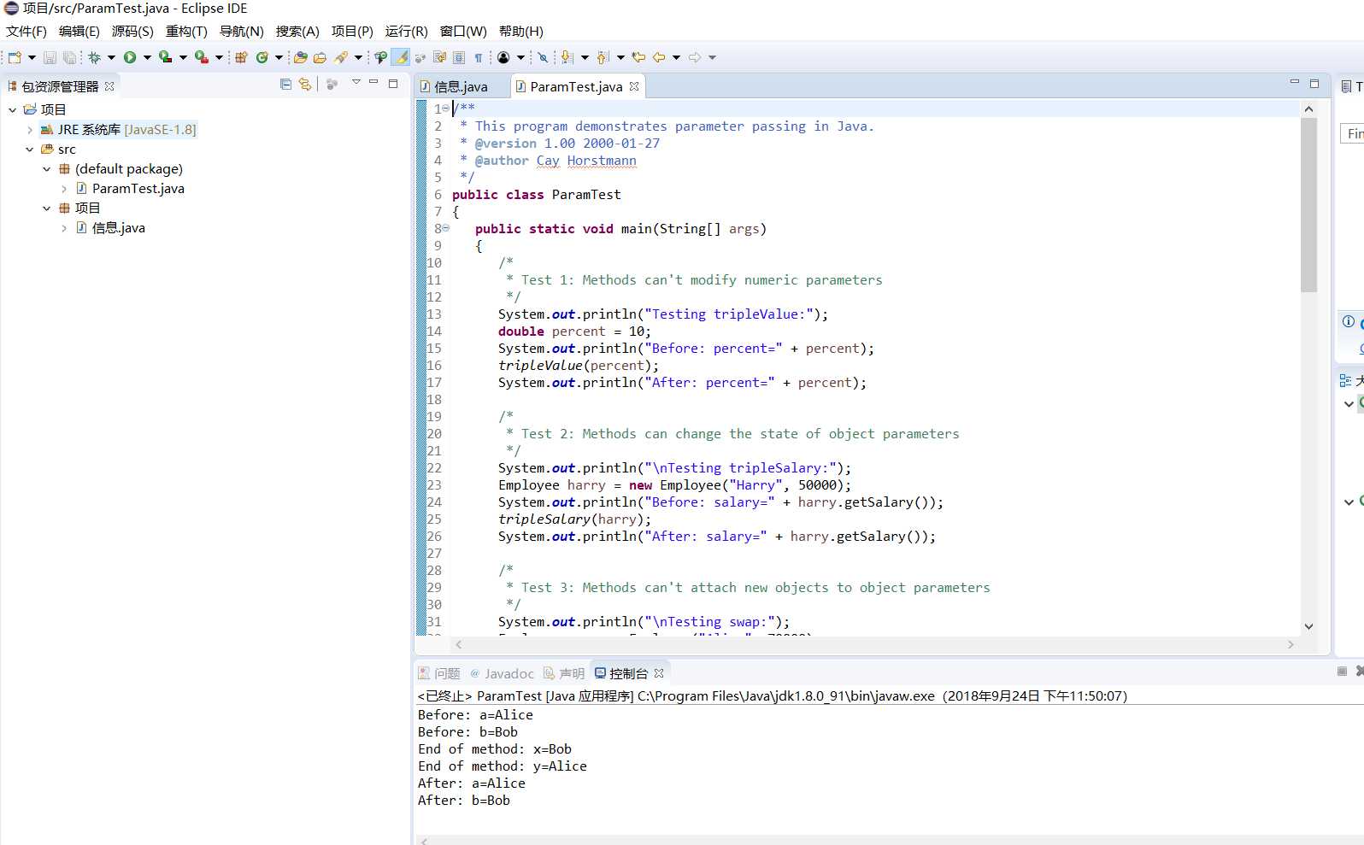The height and width of the screenshot is (845, 1364).
Task: Click line number 14 in gutter
Action: tap(434, 332)
